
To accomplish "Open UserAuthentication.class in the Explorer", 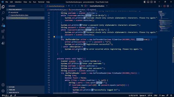I will tap(25, 15).
